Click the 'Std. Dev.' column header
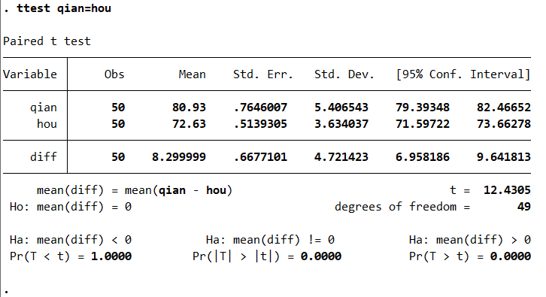Screen dimensions: 546x297 click(x=344, y=74)
